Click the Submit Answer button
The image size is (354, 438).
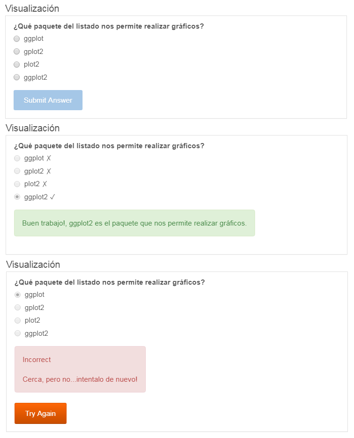click(48, 100)
